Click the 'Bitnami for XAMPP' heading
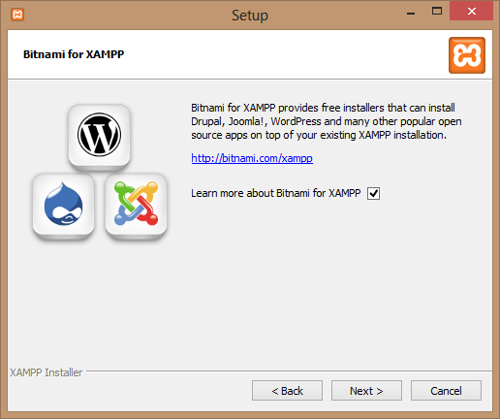 74,54
